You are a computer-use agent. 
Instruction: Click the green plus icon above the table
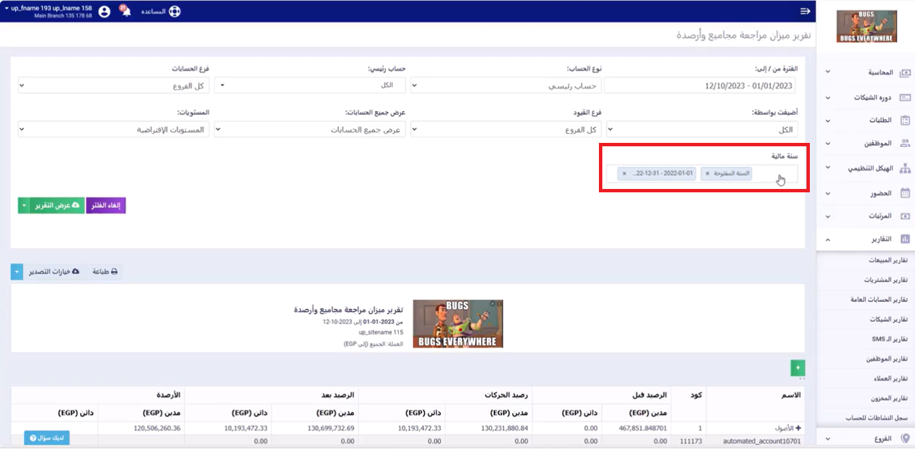point(798,368)
